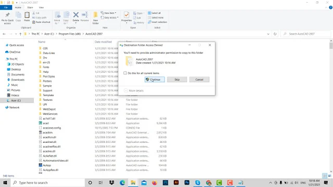Image resolution: width=333 pixels, height=187 pixels.
Task: Open Dropbox from taskbar
Action: (x=111, y=182)
